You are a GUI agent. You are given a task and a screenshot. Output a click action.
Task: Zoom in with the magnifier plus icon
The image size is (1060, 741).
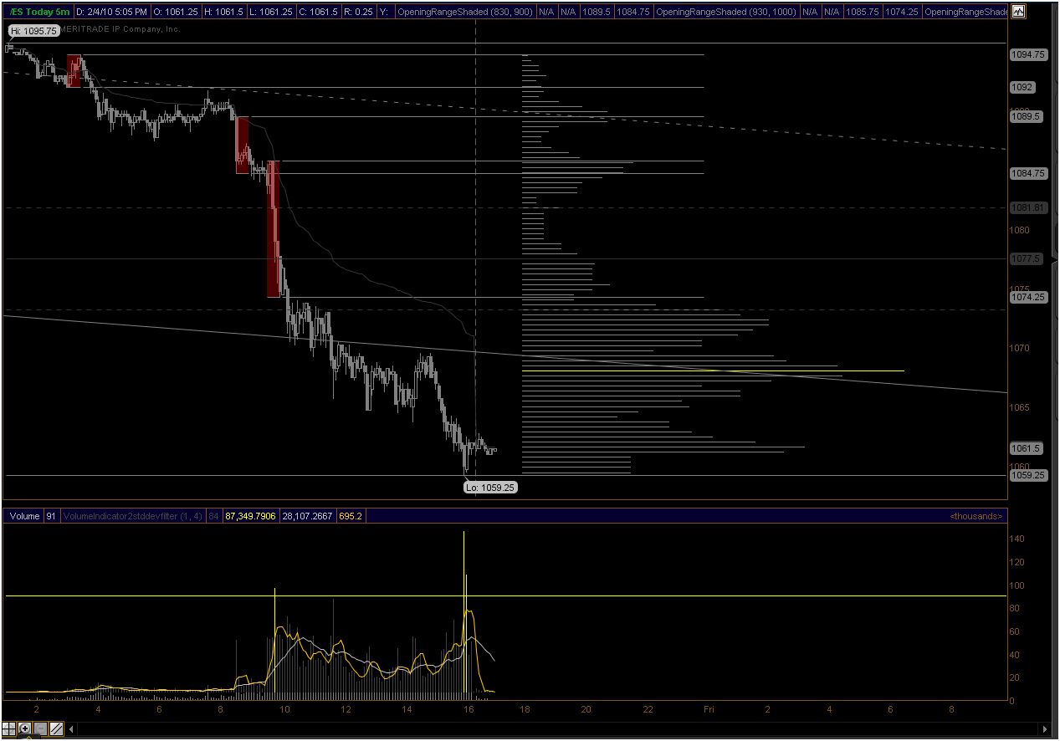25,728
